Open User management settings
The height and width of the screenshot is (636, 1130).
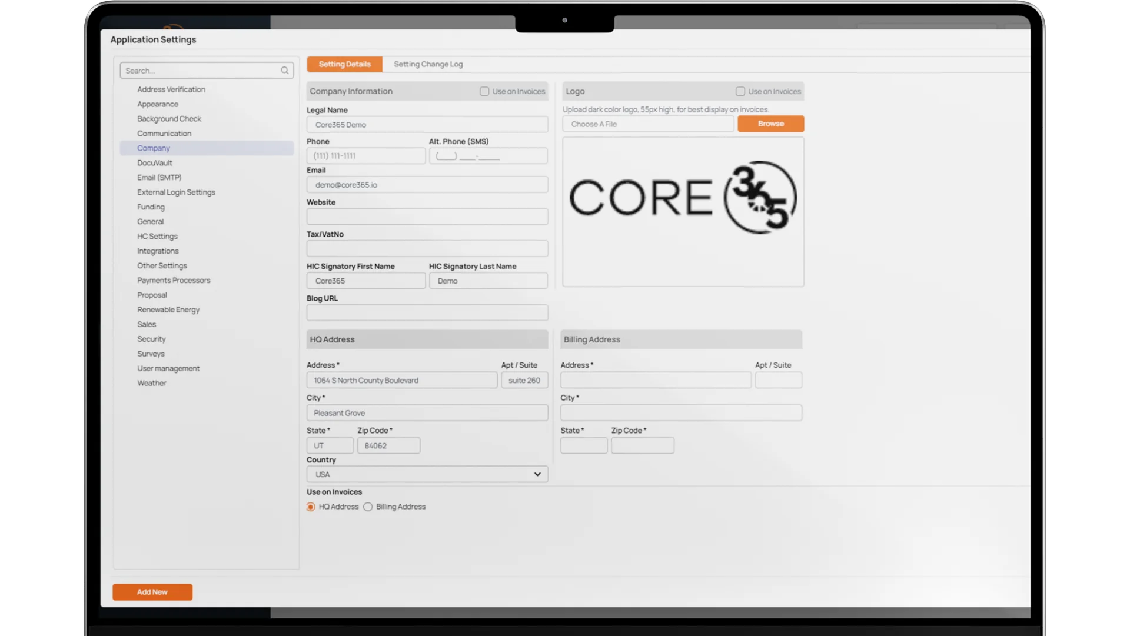(168, 369)
